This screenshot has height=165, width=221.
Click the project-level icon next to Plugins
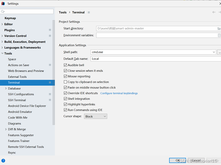tap(50, 30)
